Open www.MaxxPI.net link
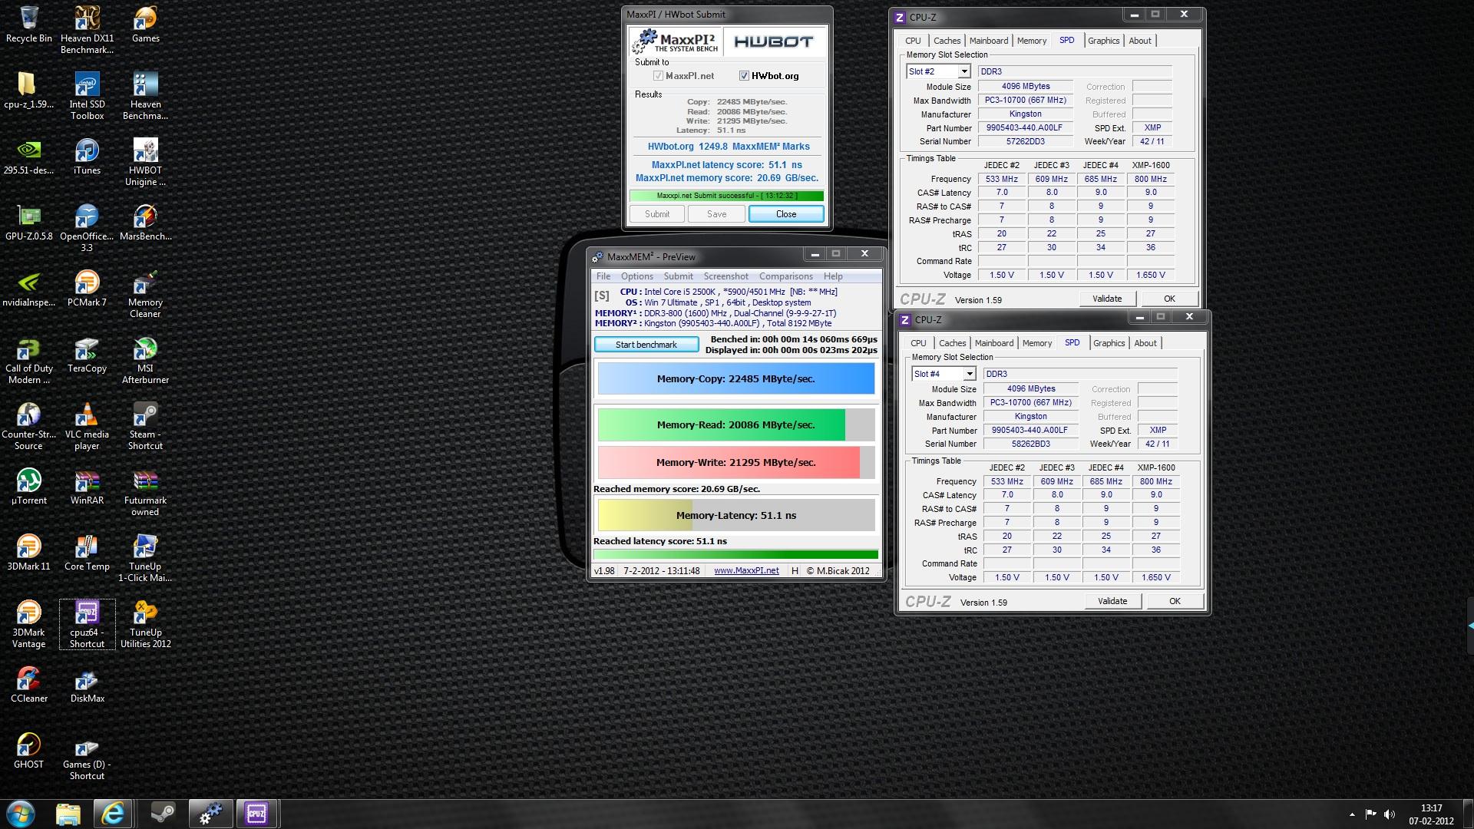1474x829 pixels. (746, 570)
